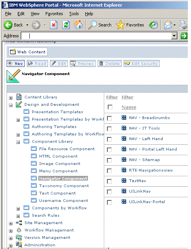191x249 pixels.
Task: Click the Edit Security button
Action: (x=141, y=63)
